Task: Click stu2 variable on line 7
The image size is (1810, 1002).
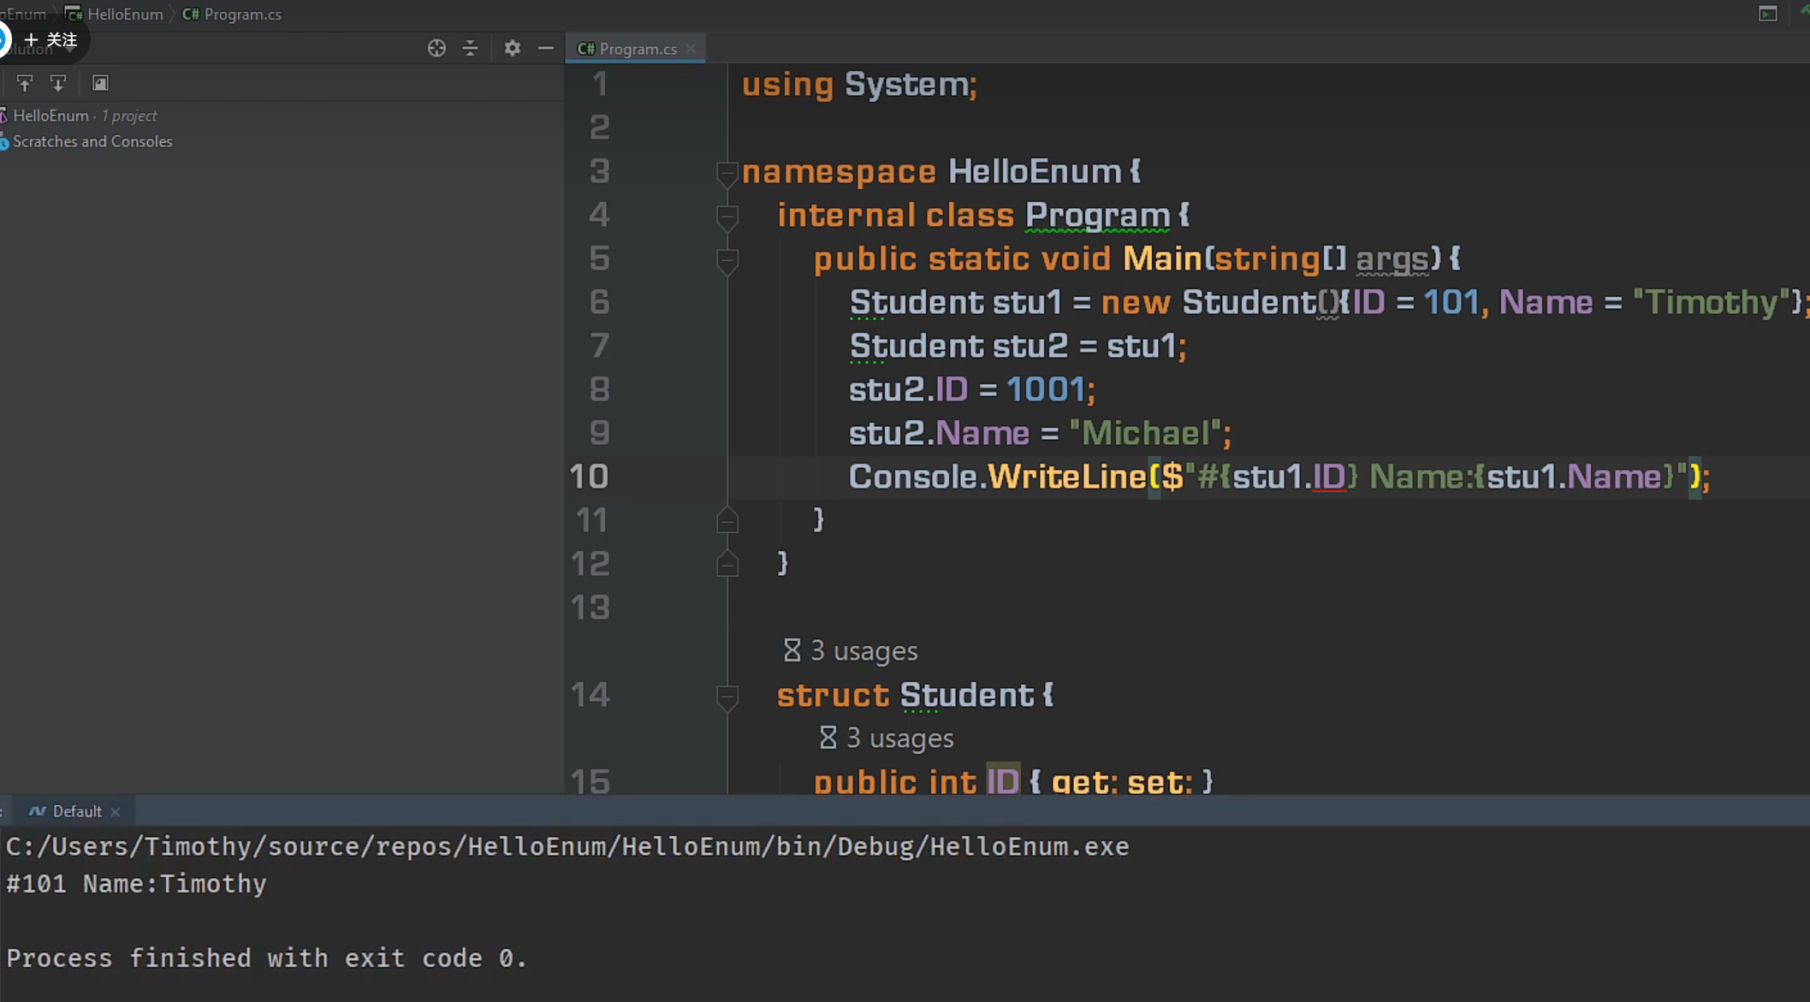Action: [1030, 346]
